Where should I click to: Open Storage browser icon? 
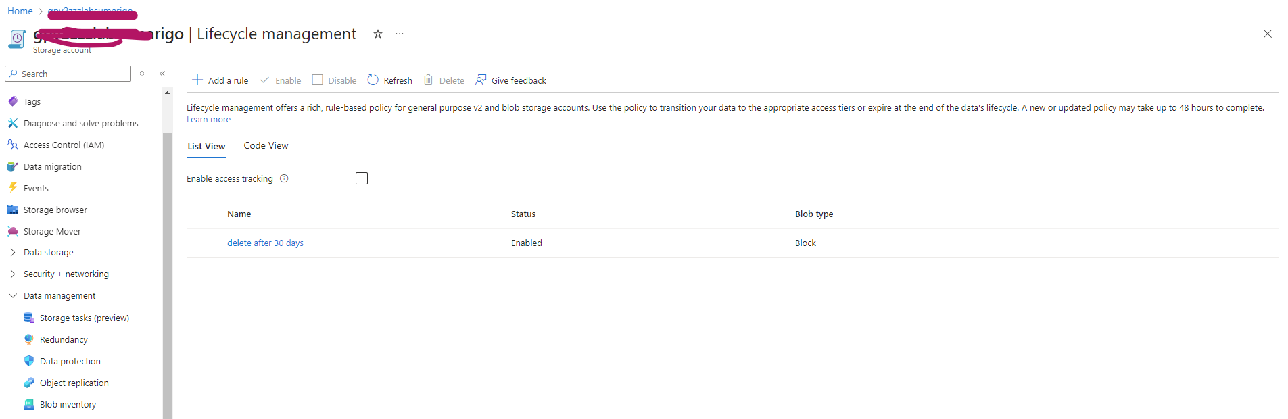(13, 209)
